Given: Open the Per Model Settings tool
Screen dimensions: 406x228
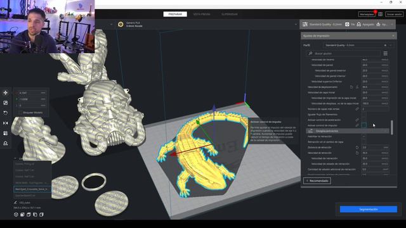Looking at the screenshot, I should click(6, 133).
